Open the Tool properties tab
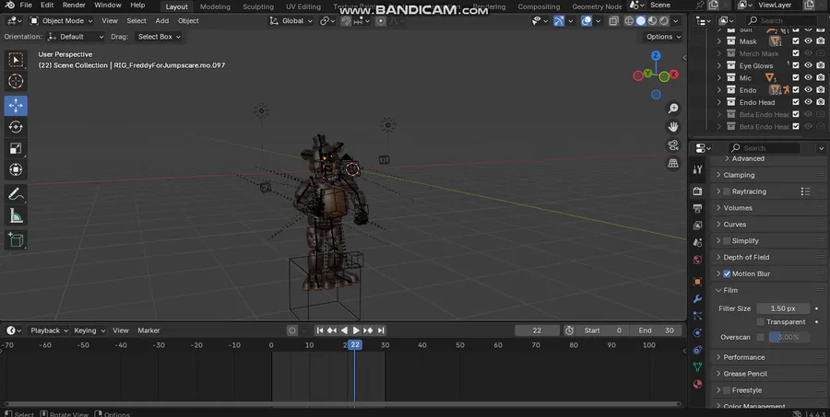This screenshot has height=417, width=830. (698, 169)
